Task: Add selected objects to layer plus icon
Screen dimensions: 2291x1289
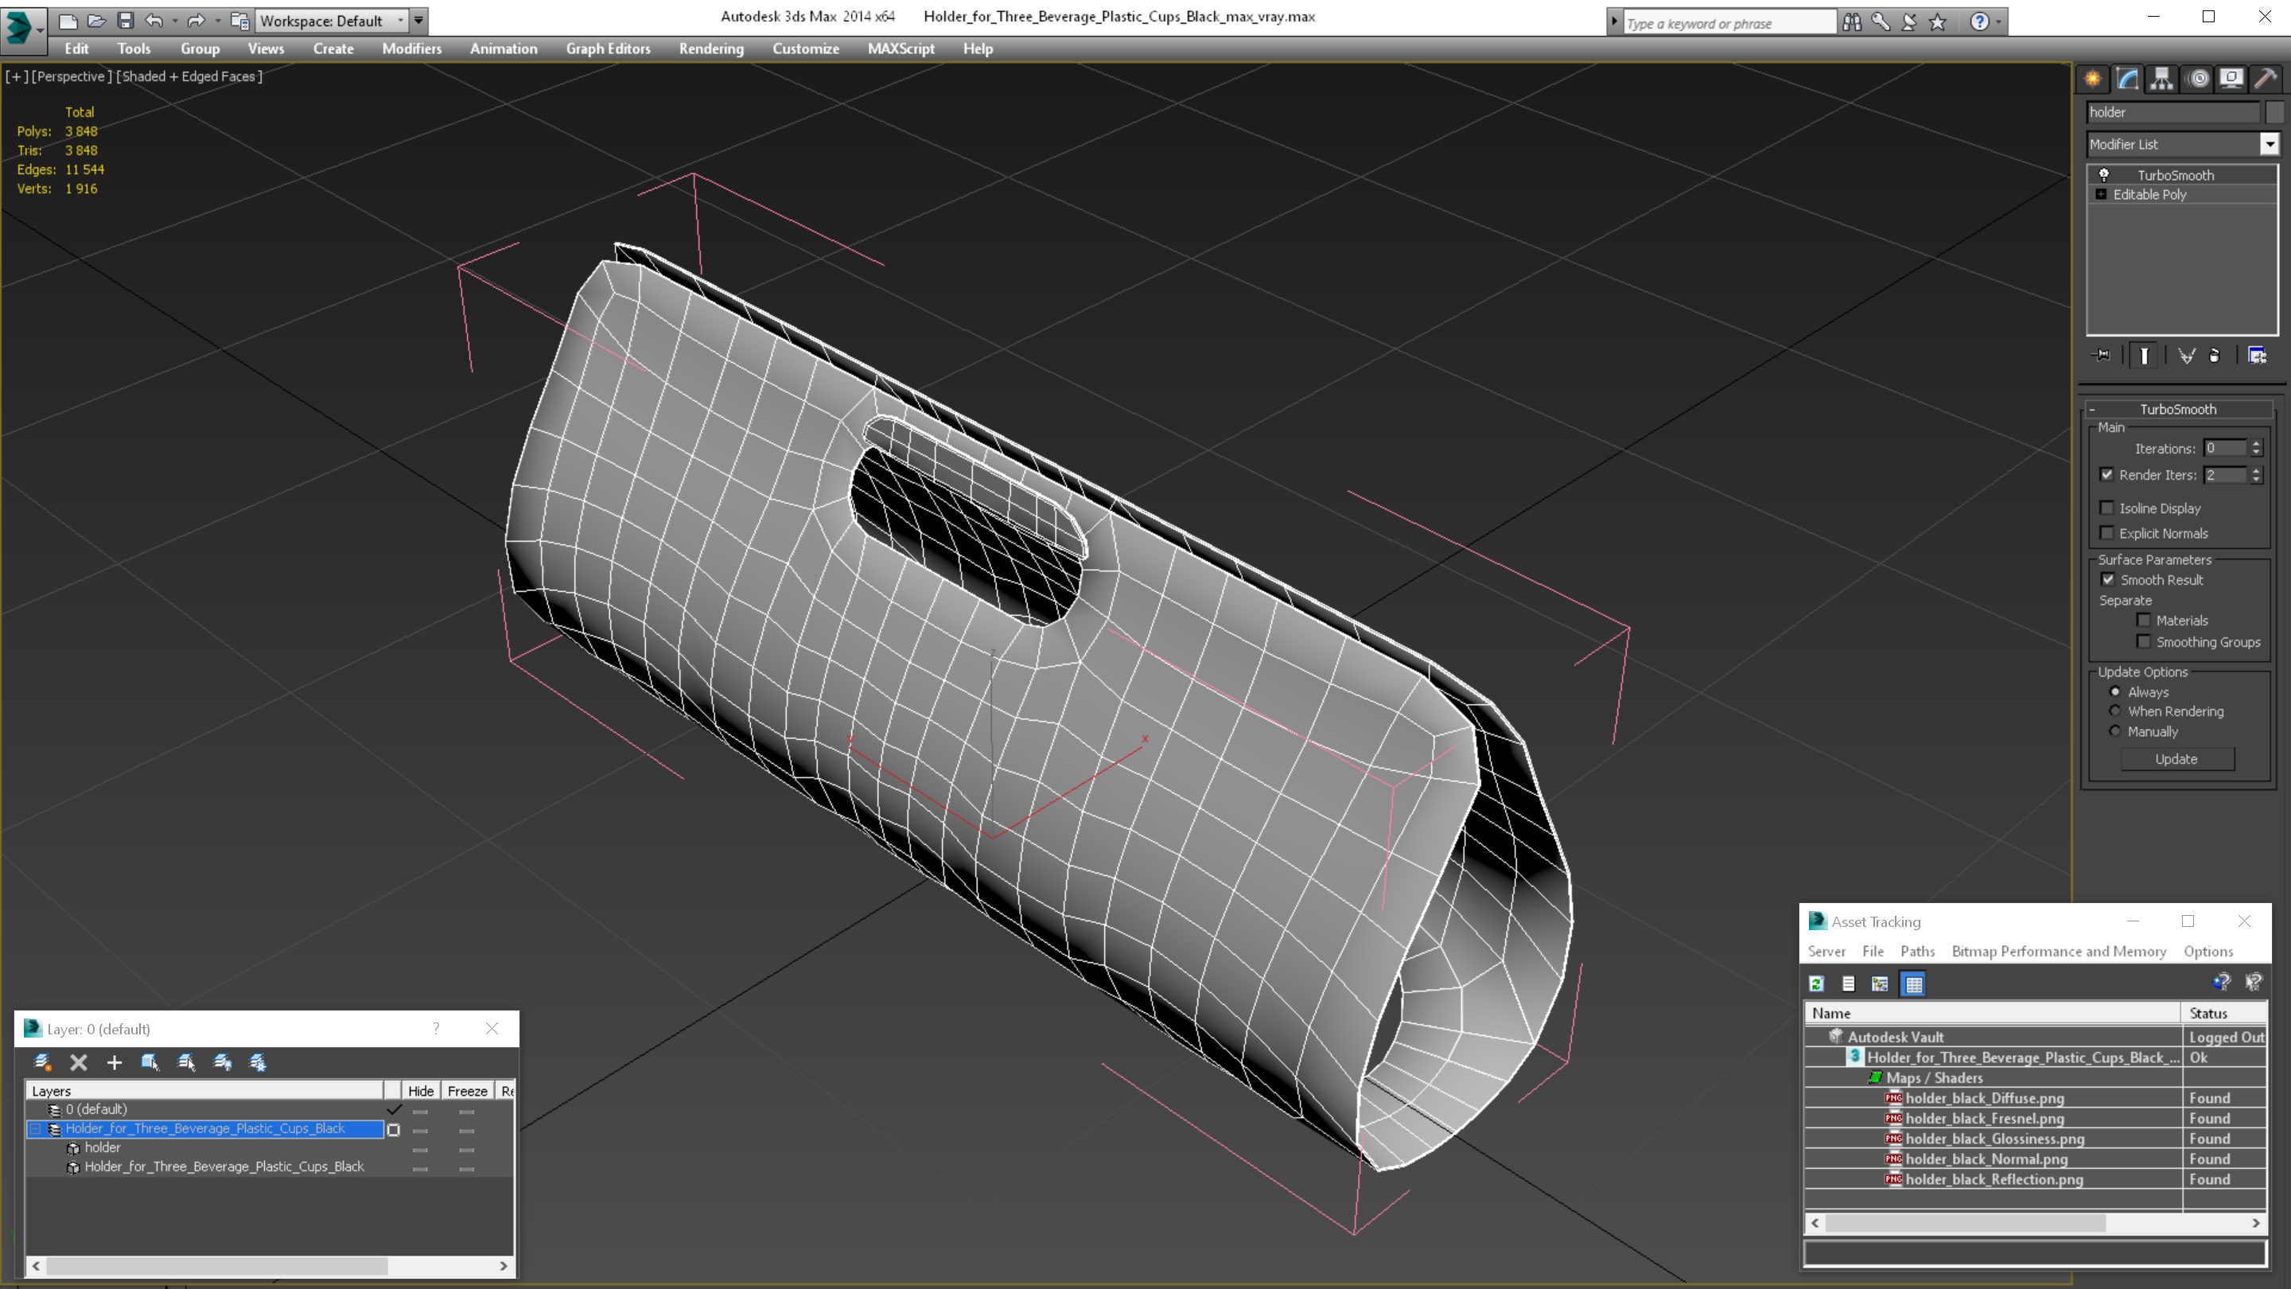Action: 114,1062
